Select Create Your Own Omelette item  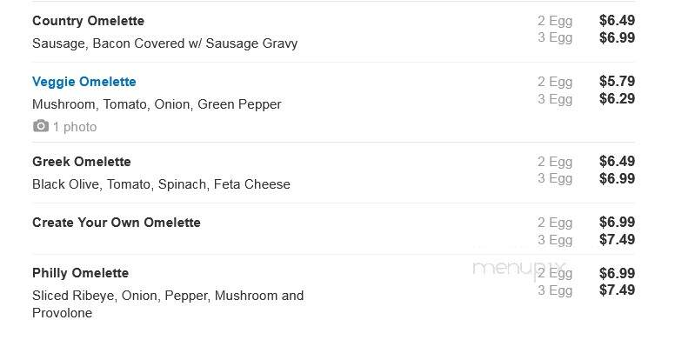tap(117, 223)
